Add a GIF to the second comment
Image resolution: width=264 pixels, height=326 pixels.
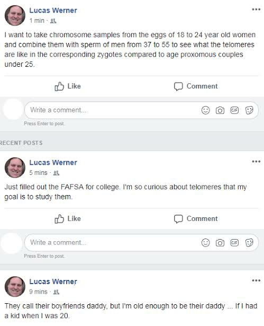234,243
